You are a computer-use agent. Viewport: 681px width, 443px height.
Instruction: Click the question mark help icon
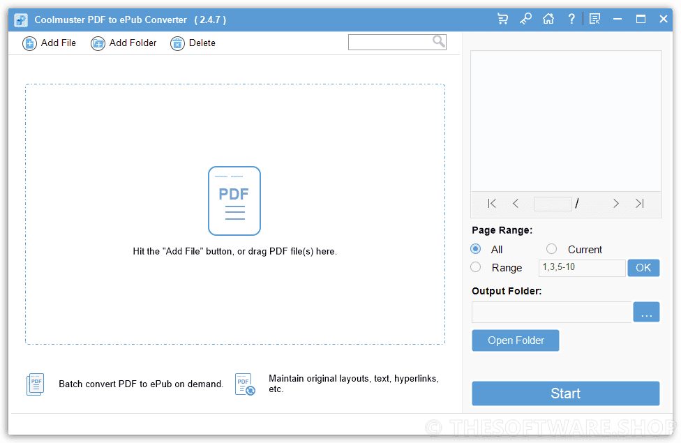(571, 19)
